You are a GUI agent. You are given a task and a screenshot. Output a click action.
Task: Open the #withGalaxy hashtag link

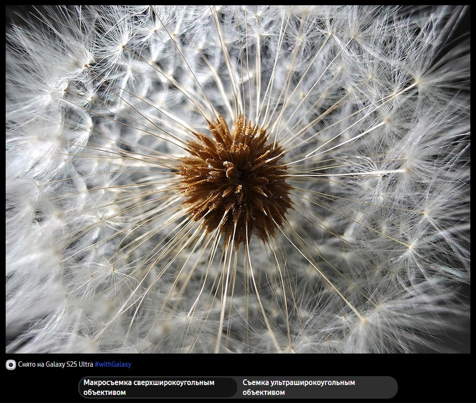click(113, 364)
